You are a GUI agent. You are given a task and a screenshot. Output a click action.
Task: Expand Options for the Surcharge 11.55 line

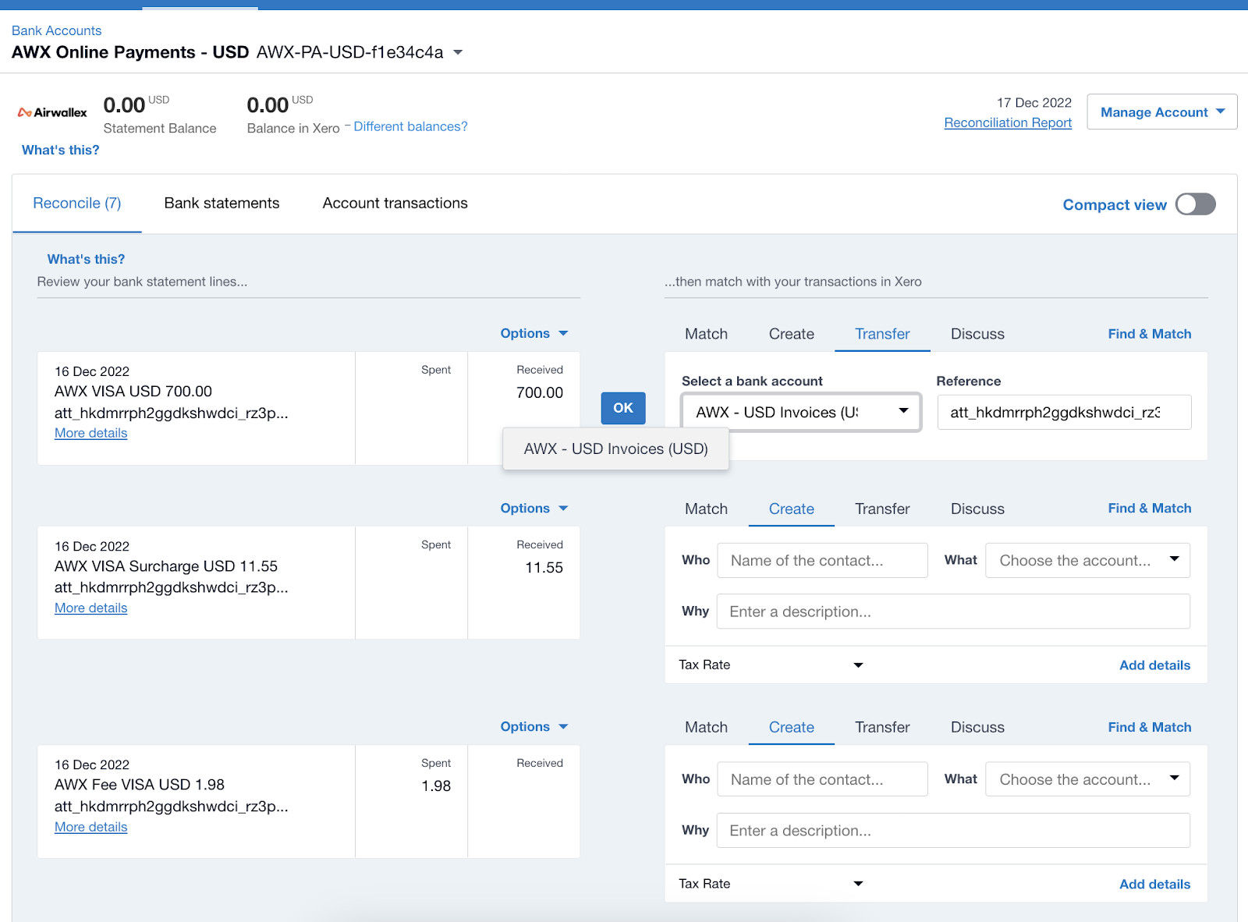point(534,508)
